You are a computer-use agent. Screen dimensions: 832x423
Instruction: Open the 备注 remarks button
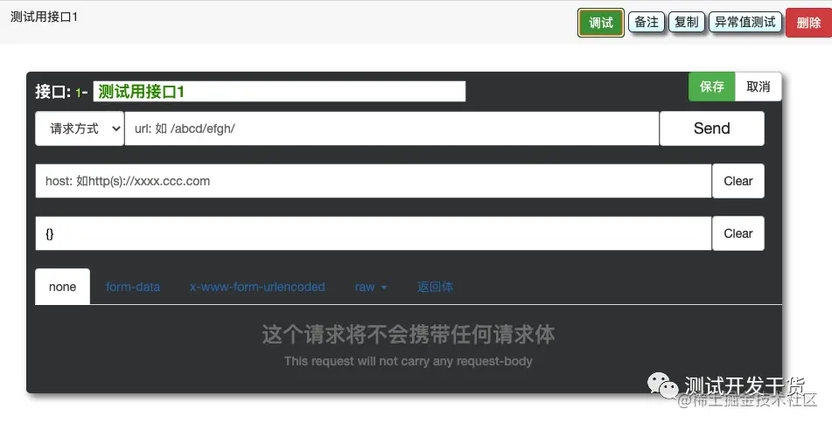click(x=647, y=22)
